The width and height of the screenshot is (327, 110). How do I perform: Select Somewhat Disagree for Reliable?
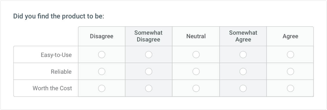pos(149,72)
